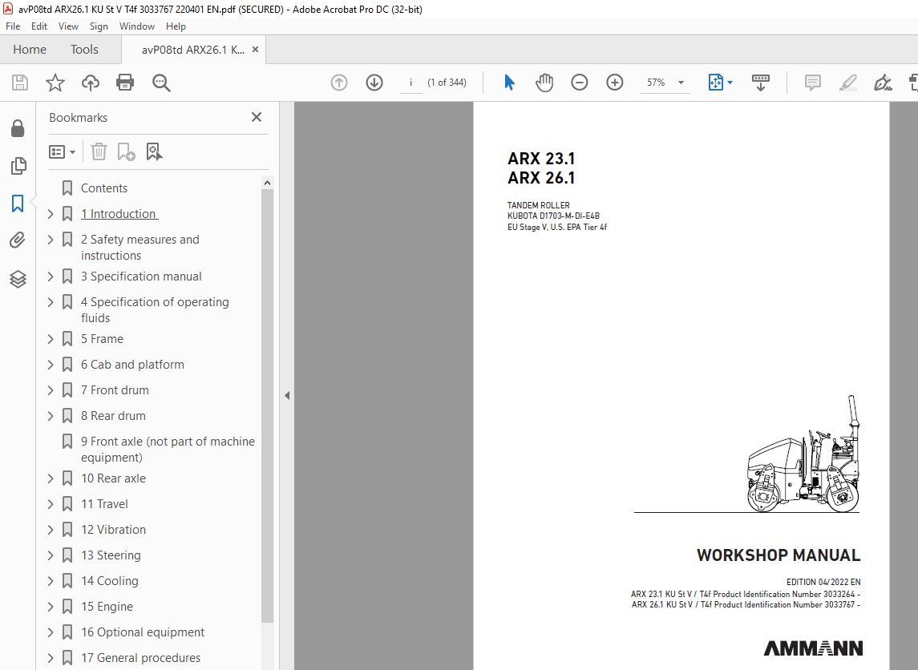
Task: Expand 7 Front drum bookmark
Action: click(51, 390)
